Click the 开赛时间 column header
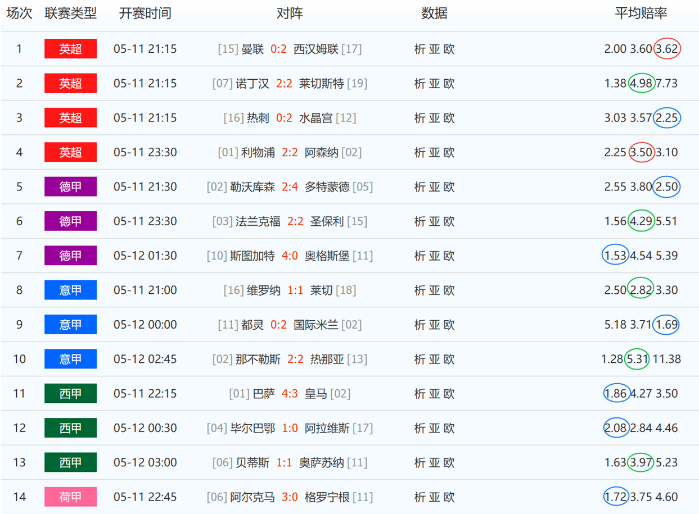699x514 pixels. pos(145,13)
